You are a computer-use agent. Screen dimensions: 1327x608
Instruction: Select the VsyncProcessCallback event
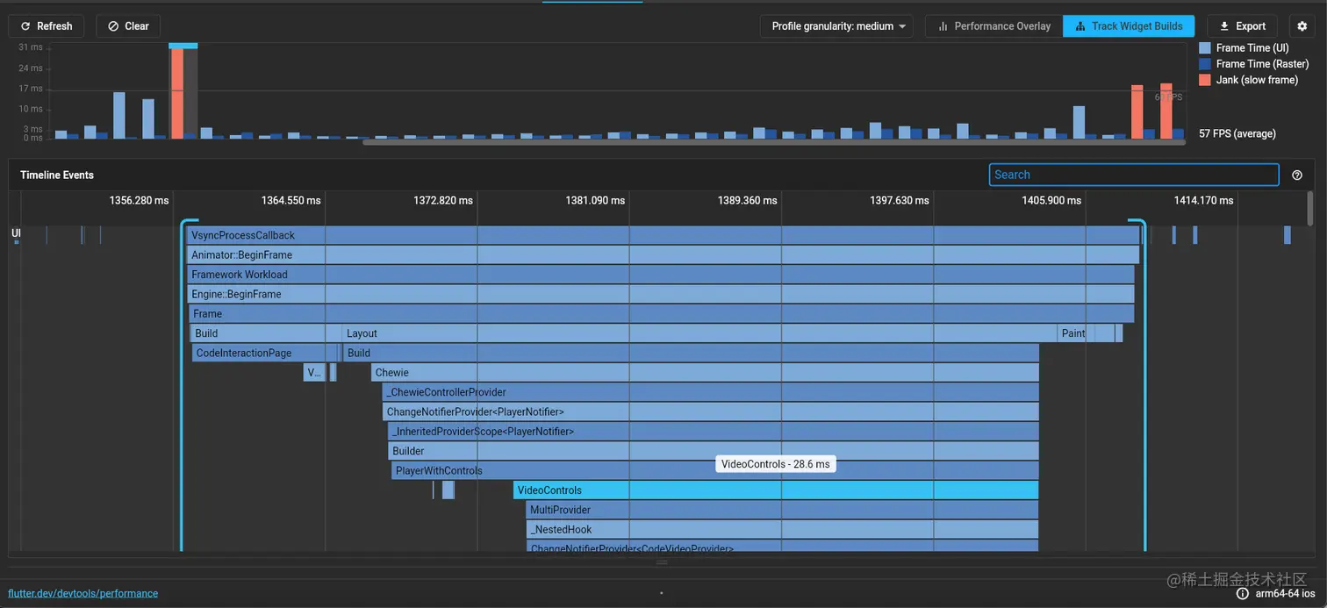(663, 235)
